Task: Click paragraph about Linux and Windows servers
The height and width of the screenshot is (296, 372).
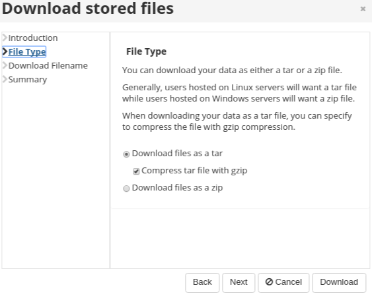Action: tap(239, 93)
